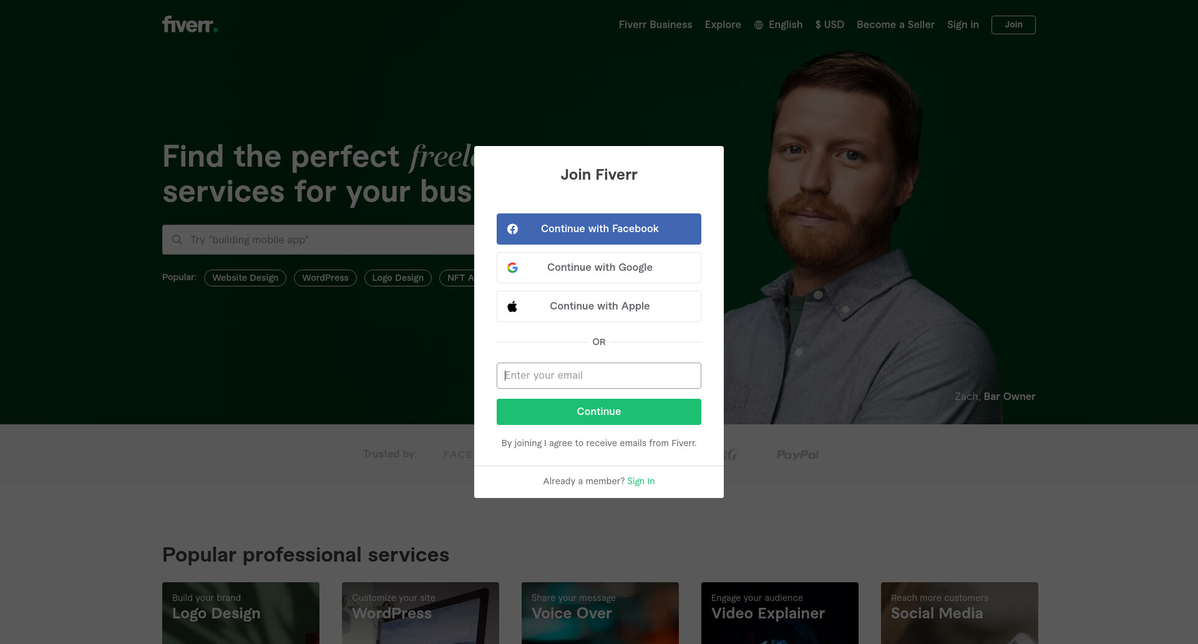Click the Join Fiverr heading

tap(599, 175)
